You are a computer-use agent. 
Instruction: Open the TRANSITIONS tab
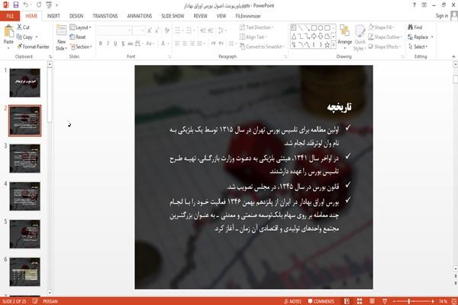pos(105,16)
